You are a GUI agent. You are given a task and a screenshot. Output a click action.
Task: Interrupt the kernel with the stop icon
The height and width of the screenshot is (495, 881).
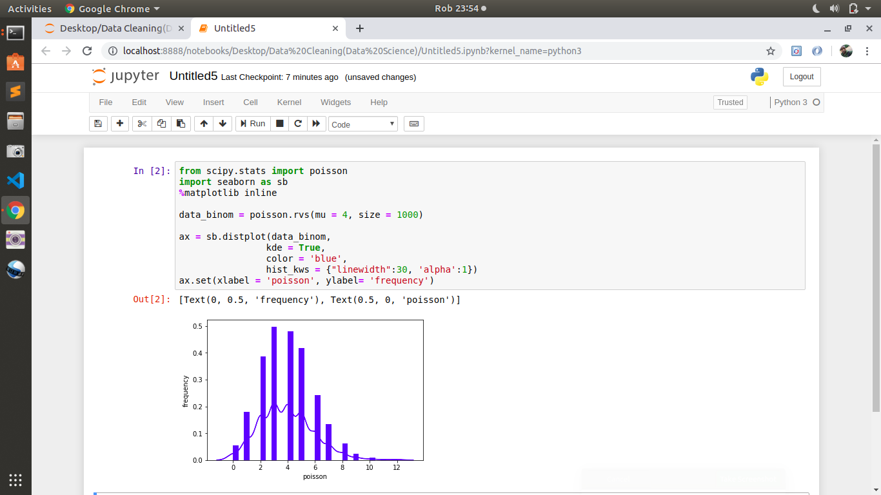[x=280, y=124]
